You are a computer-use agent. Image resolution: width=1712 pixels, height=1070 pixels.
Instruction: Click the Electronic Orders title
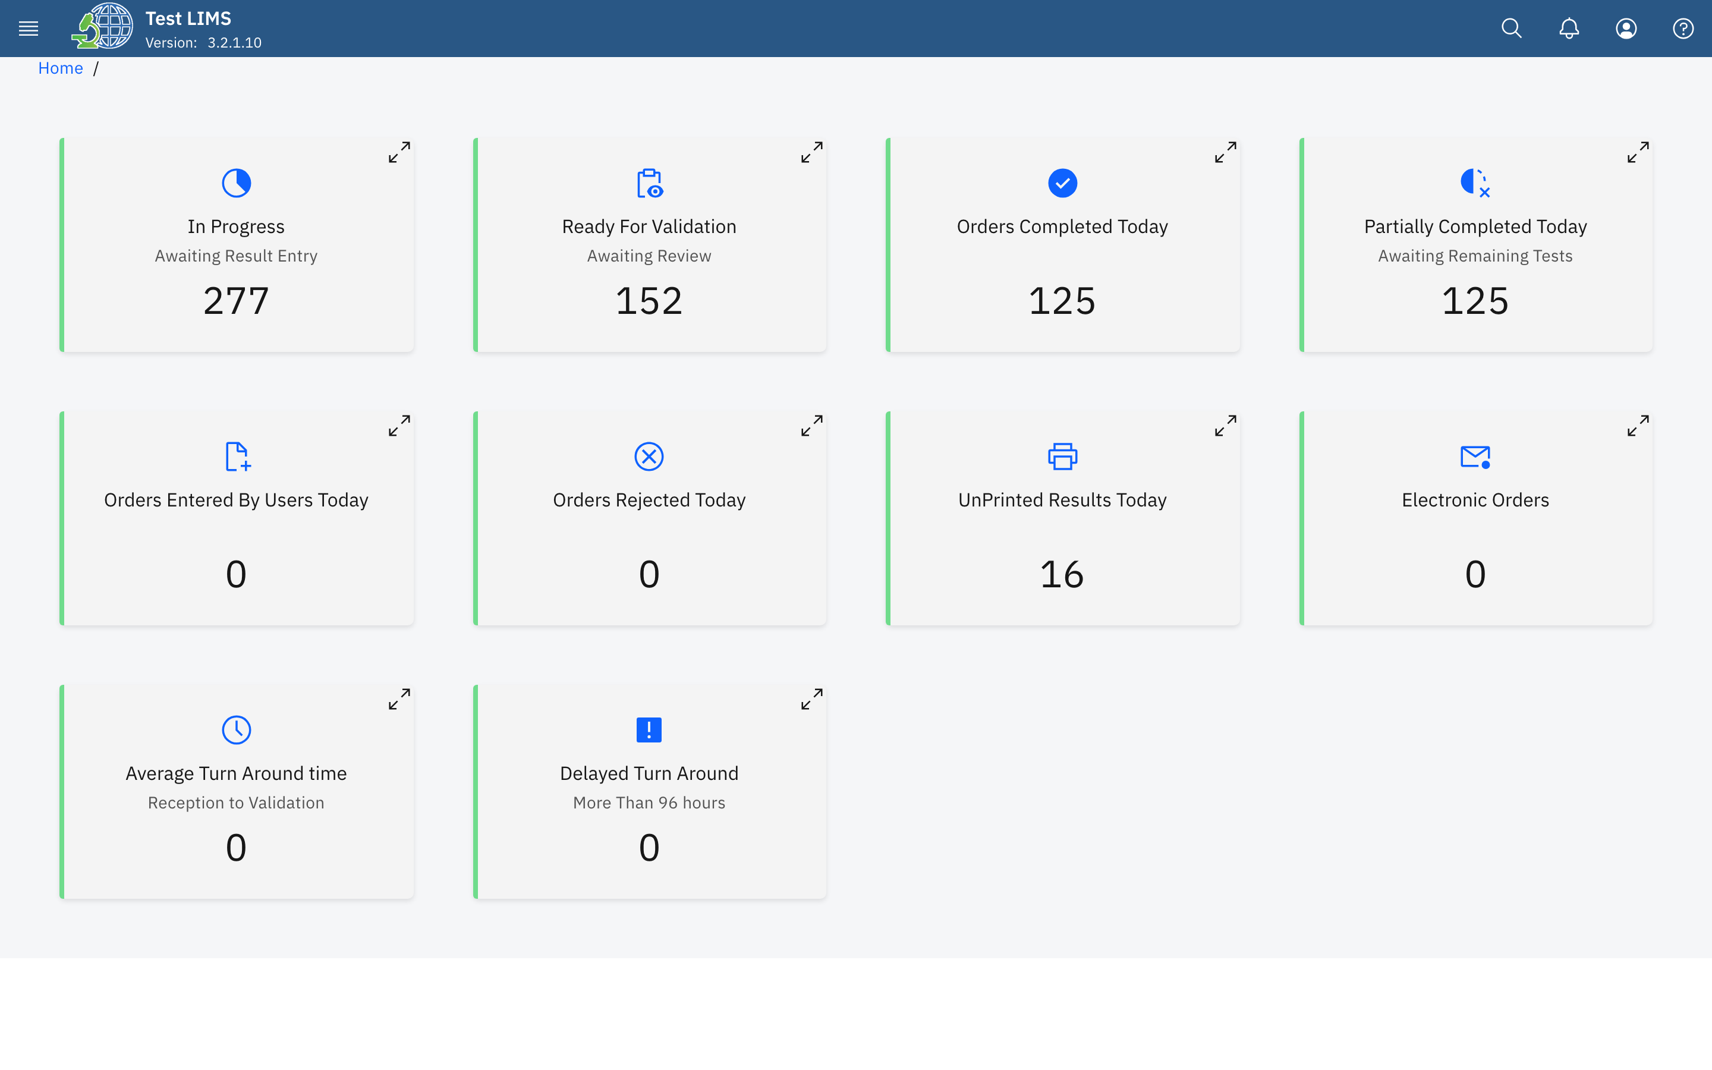coord(1475,499)
